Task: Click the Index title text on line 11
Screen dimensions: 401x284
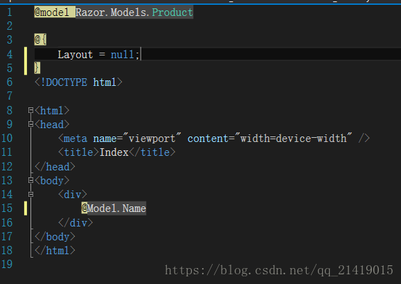Action: click(x=114, y=152)
